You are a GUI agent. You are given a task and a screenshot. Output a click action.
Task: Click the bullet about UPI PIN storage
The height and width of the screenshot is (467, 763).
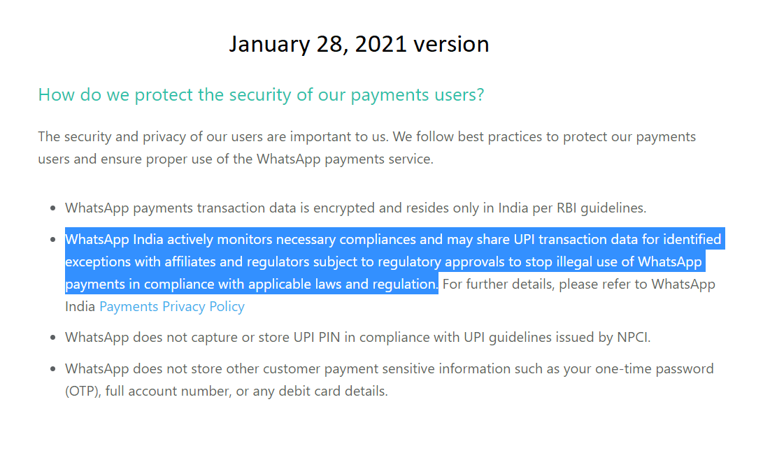(357, 337)
